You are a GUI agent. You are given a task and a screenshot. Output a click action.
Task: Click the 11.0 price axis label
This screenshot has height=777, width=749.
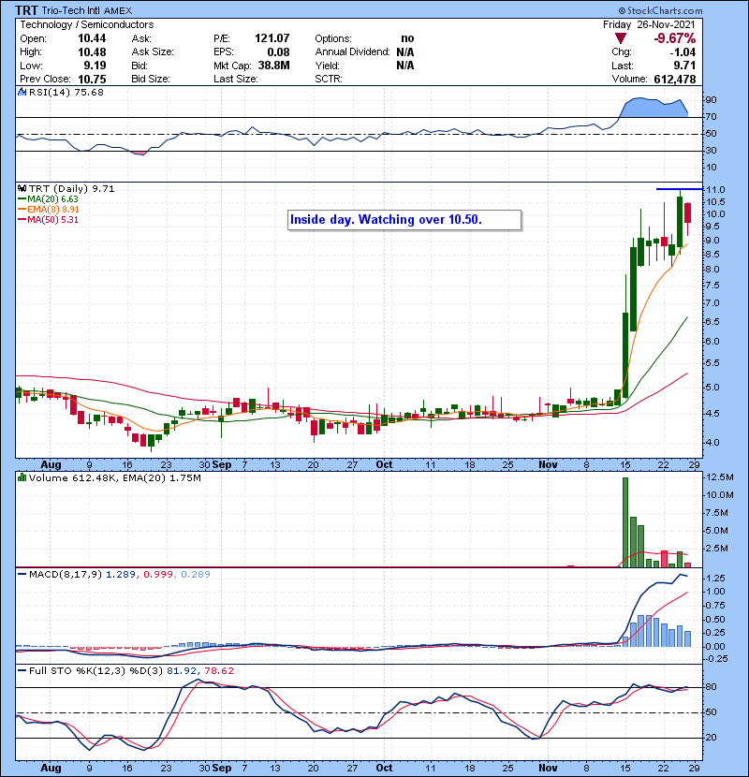715,190
